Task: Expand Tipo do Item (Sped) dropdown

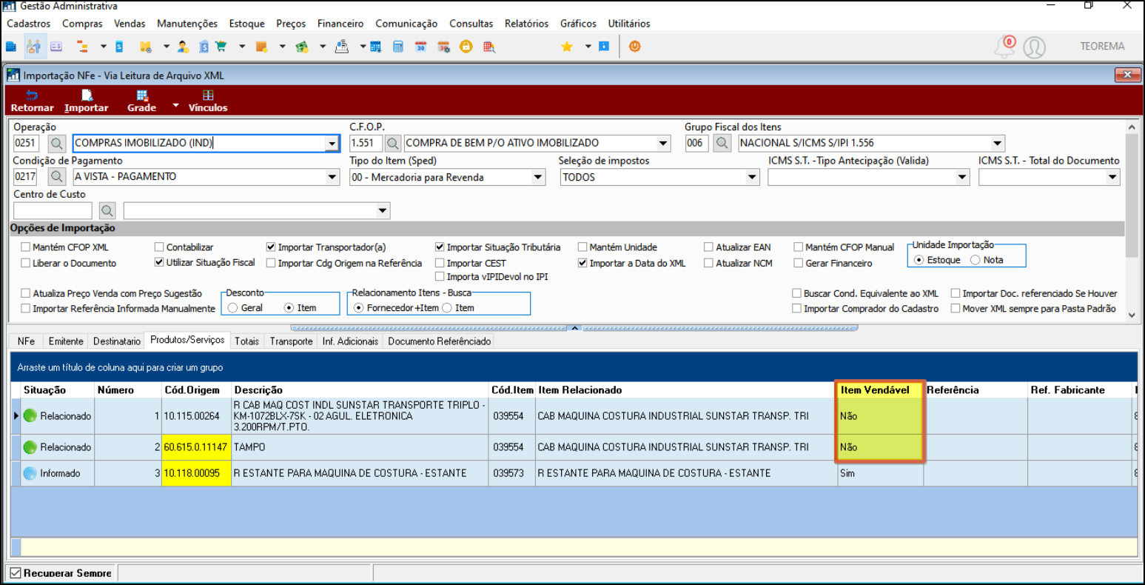Action: coord(538,178)
